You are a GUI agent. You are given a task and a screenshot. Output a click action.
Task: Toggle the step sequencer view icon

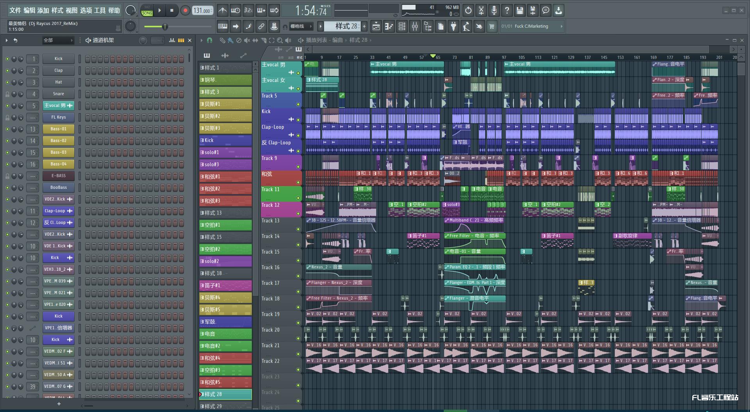point(181,40)
